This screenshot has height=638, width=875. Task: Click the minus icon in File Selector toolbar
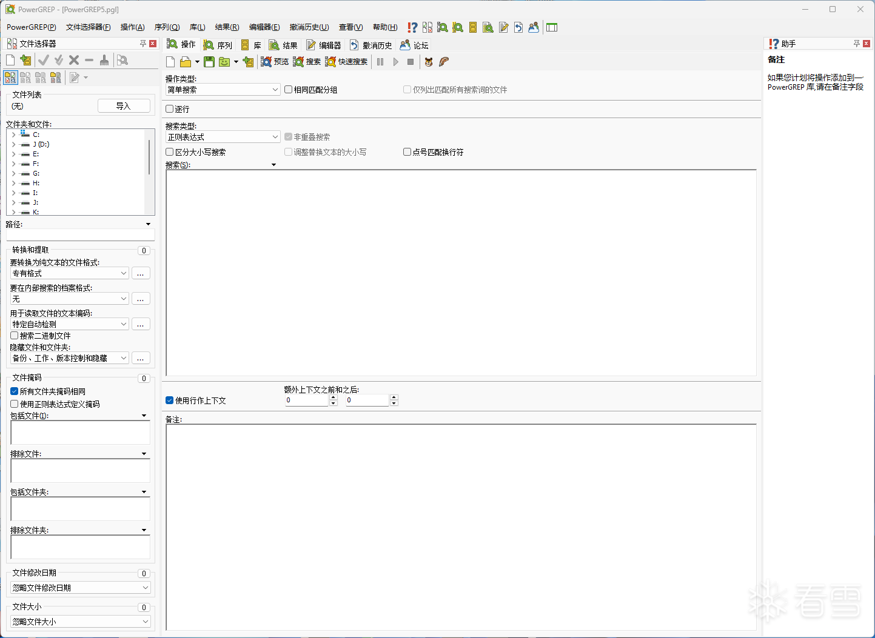[x=89, y=60]
